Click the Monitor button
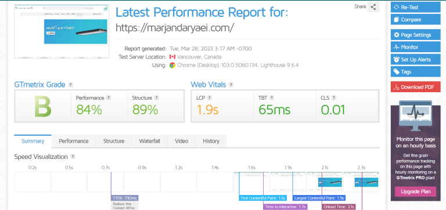The width and height of the screenshot is (446, 210). click(416, 47)
